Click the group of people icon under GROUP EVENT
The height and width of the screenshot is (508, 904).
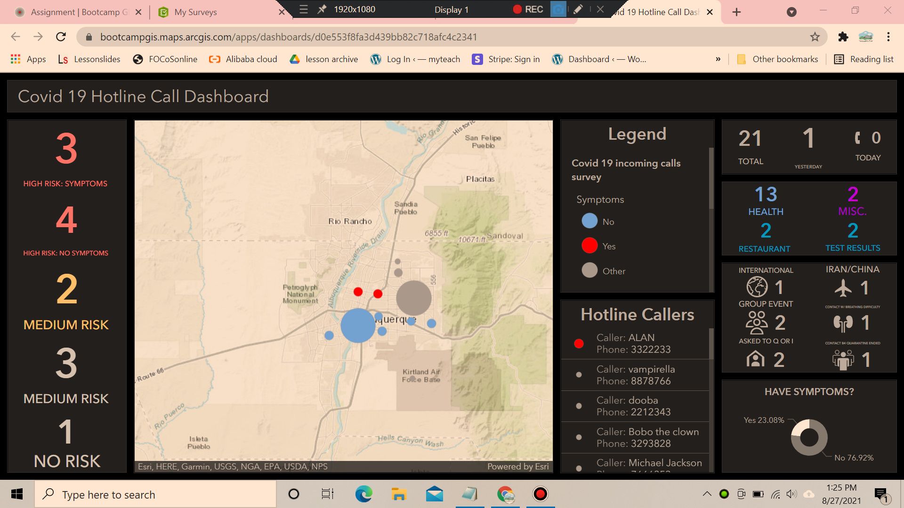tap(757, 323)
